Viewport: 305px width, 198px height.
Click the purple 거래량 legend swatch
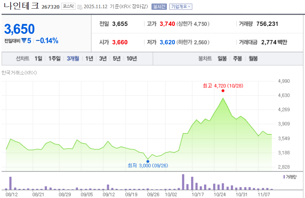[284, 176]
